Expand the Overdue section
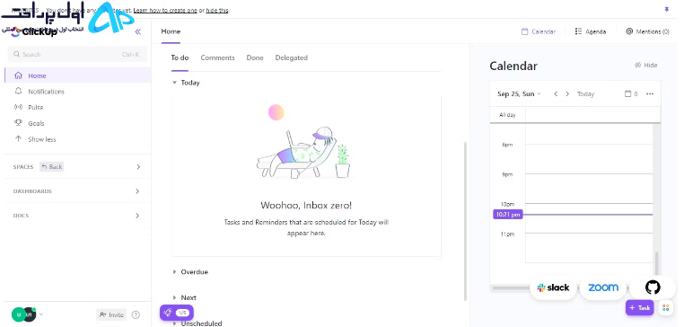Image resolution: width=684 pixels, height=327 pixels. [175, 272]
